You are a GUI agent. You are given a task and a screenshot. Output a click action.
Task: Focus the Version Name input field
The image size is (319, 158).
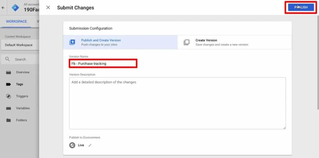coord(103,64)
